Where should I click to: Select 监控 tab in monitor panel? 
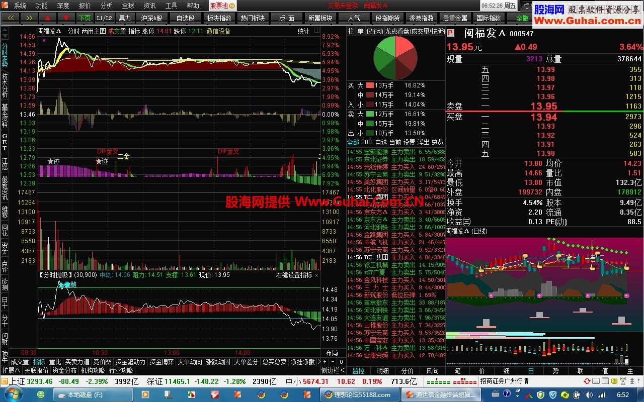[x=358, y=371]
